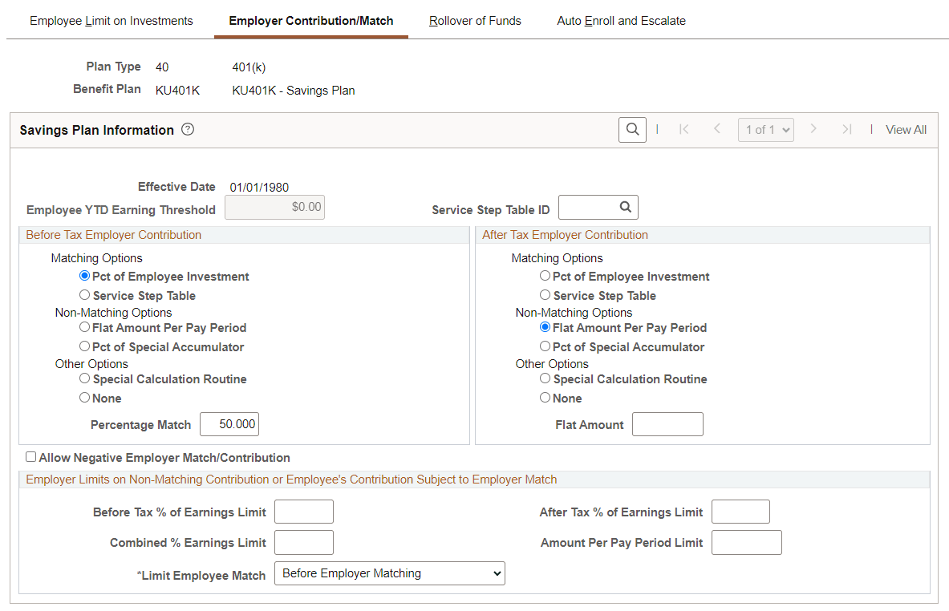Select None under After Tax Other Options
The height and width of the screenshot is (611, 949).
click(545, 397)
